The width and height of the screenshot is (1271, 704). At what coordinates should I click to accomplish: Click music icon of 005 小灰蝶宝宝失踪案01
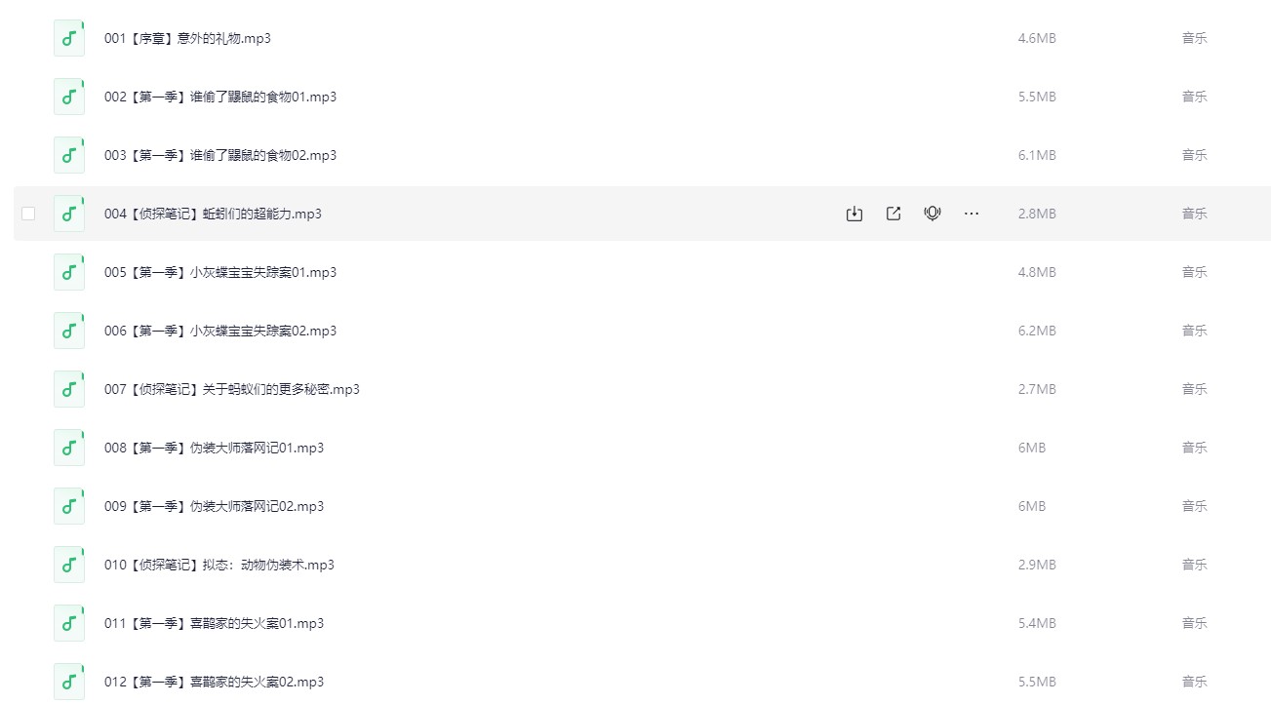click(69, 272)
